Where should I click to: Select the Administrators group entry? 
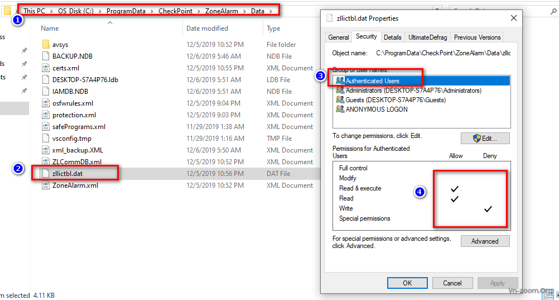(x=413, y=91)
